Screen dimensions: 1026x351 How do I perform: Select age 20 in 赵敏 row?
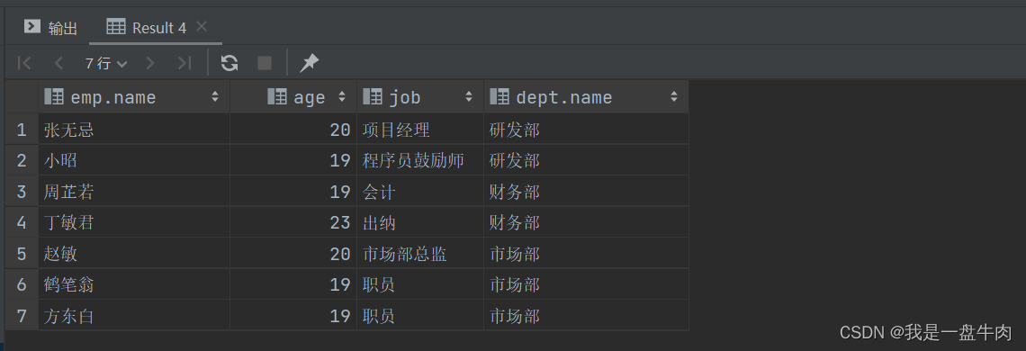293,254
